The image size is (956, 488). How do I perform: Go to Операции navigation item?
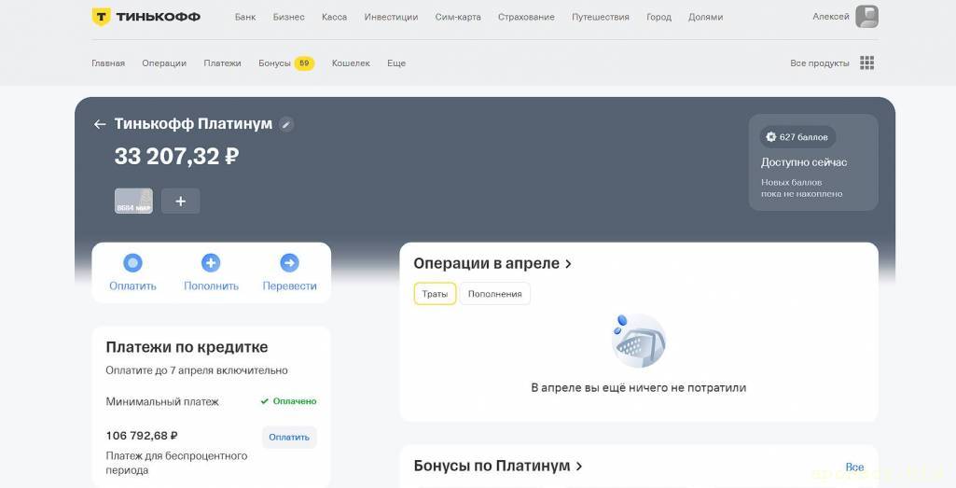pyautogui.click(x=164, y=63)
